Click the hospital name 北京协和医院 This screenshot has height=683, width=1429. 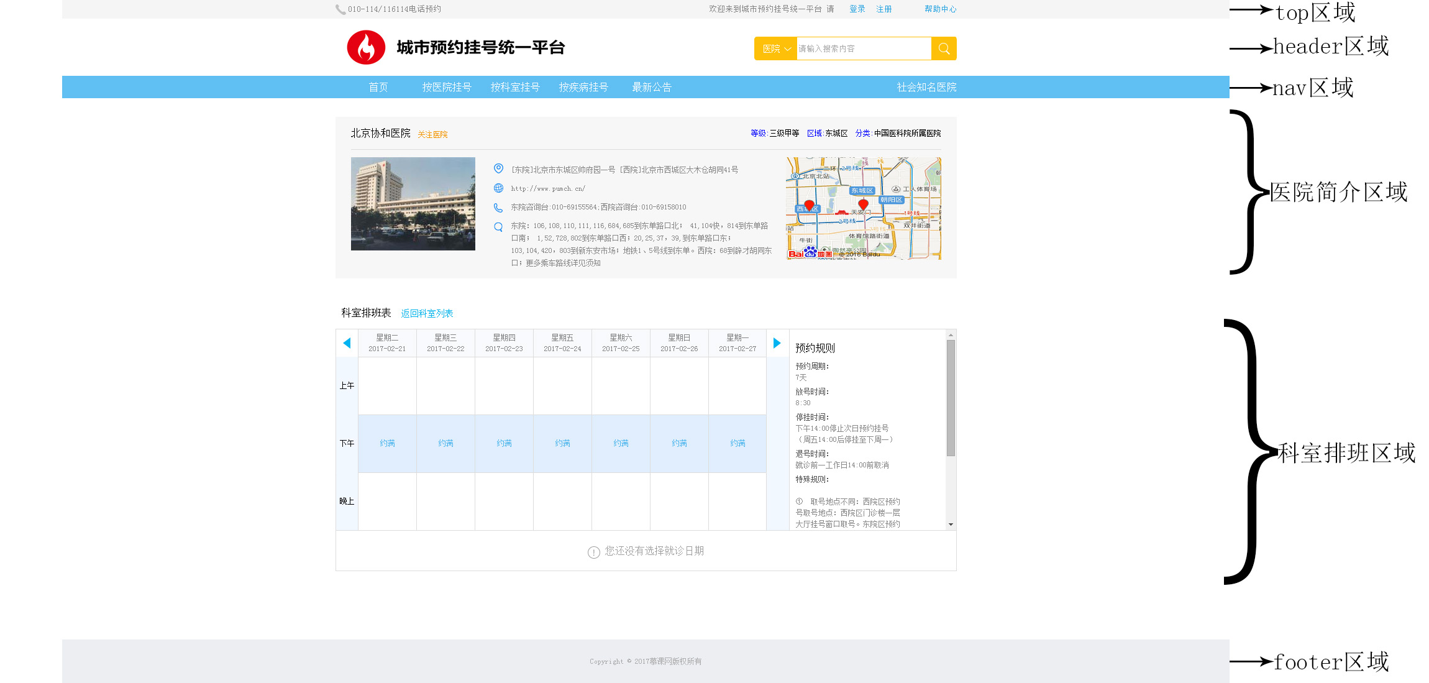click(380, 133)
